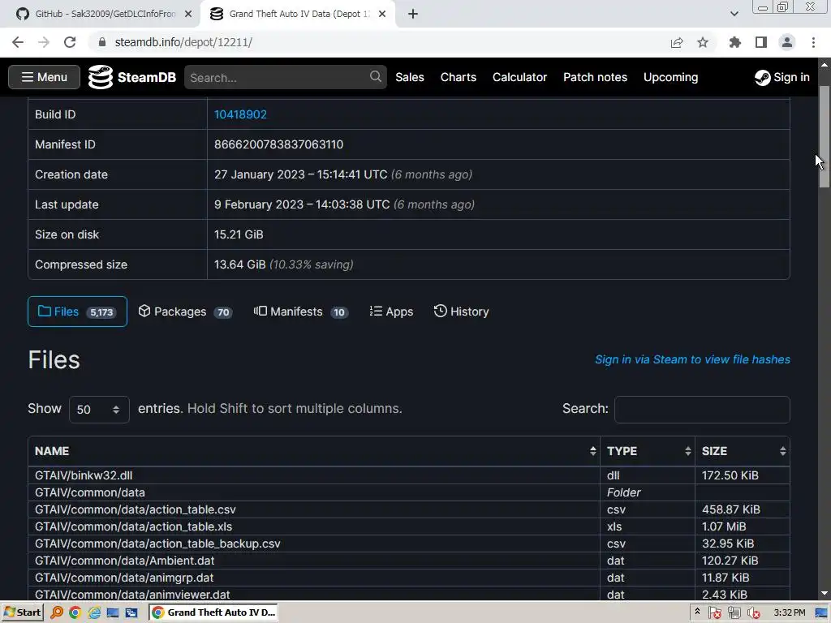Sign in through Steam button
The height and width of the screenshot is (623, 831).
781,77
